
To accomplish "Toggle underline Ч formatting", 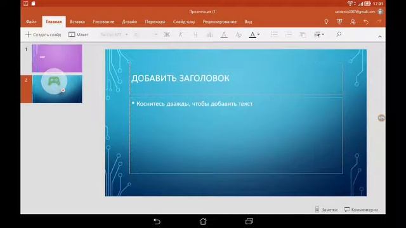I will [x=195, y=35].
